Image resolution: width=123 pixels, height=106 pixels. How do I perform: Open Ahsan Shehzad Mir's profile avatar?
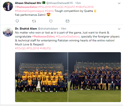[8, 6]
